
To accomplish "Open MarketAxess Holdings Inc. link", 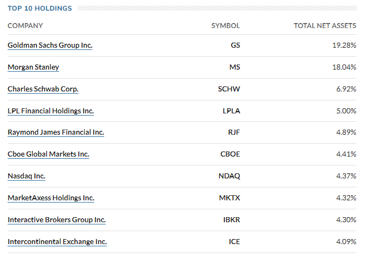I will tap(51, 198).
